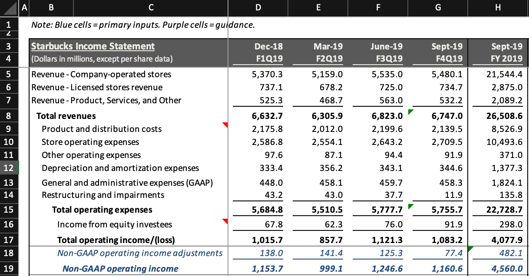Select column B header
The image size is (529, 276).
pos(51,7)
